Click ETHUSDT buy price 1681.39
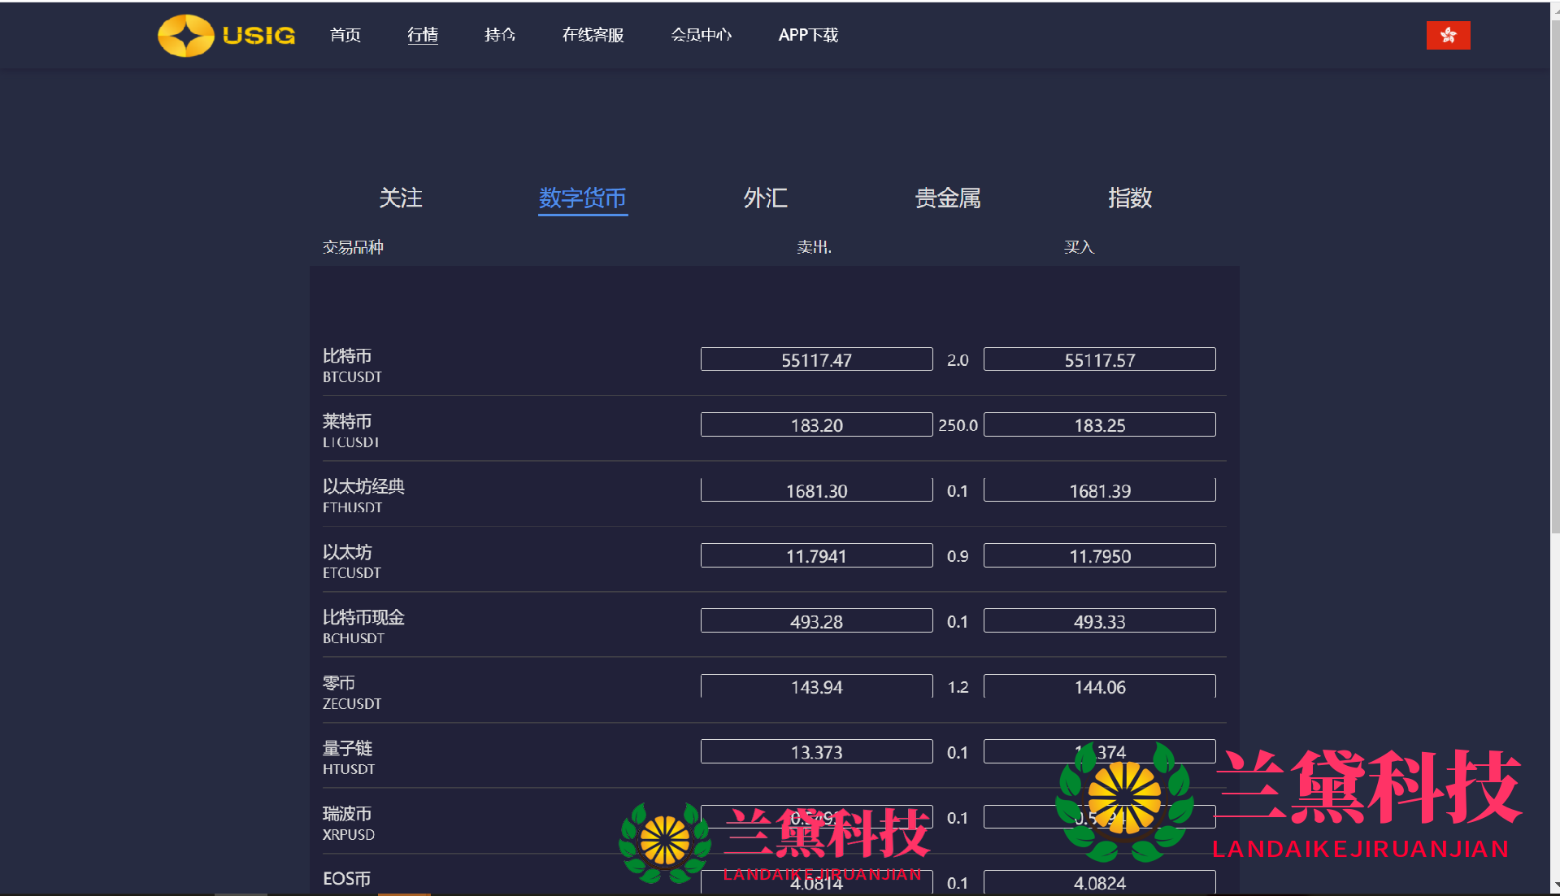This screenshot has width=1560, height=896. [1099, 490]
